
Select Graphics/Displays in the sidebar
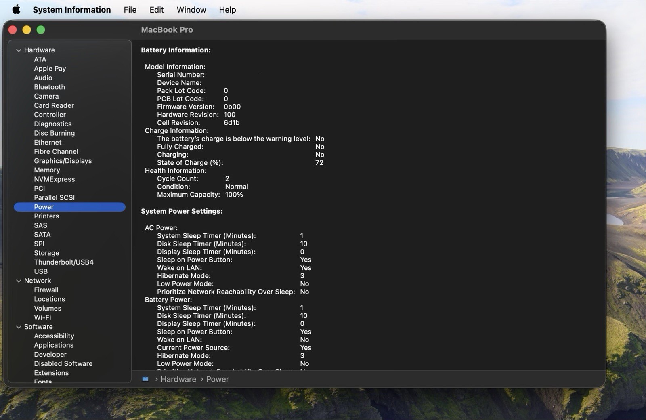(63, 161)
